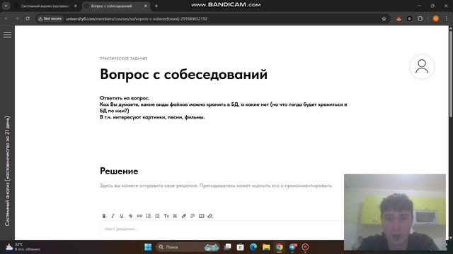The image size is (453, 254).
Task: Open the tab search dropdown arrow
Action: coord(6,6)
